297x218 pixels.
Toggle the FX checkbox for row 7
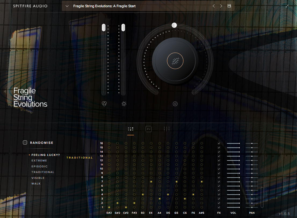219,182
